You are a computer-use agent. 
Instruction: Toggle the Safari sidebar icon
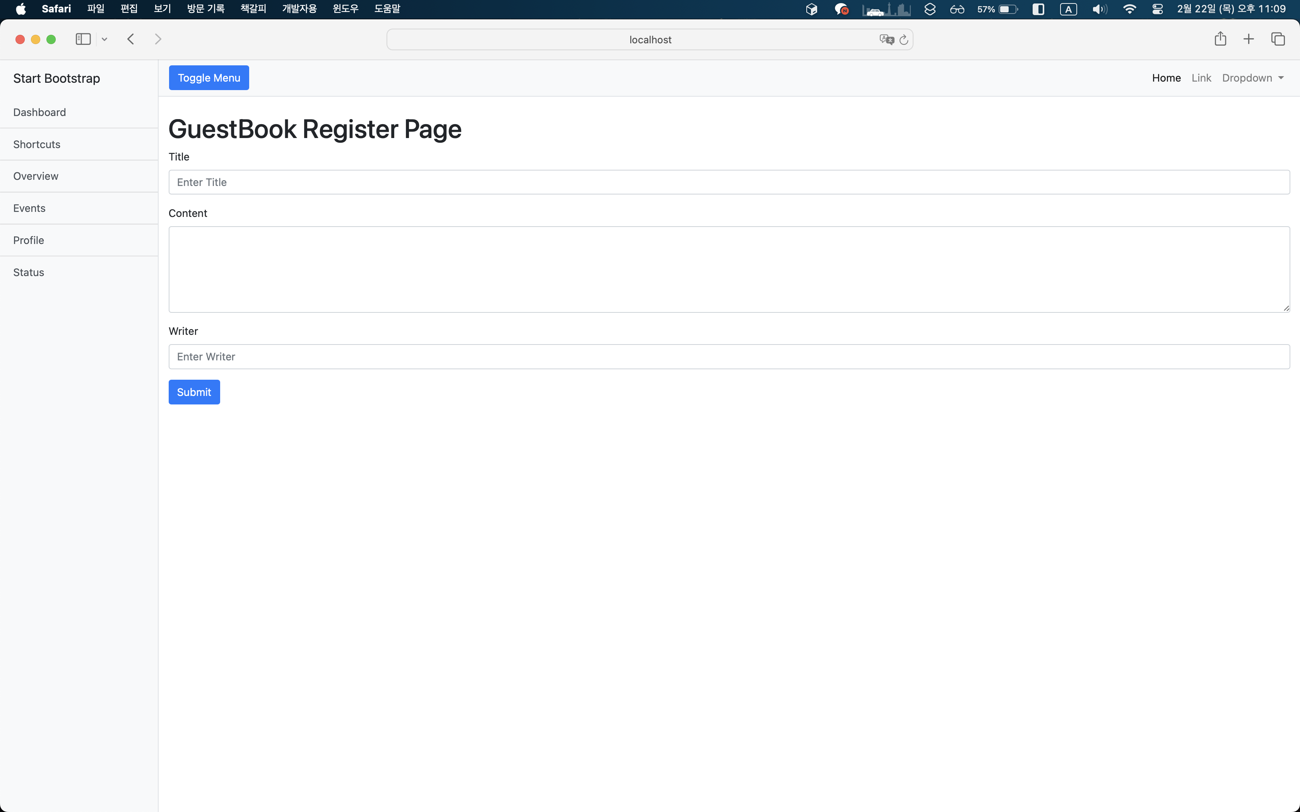point(83,39)
